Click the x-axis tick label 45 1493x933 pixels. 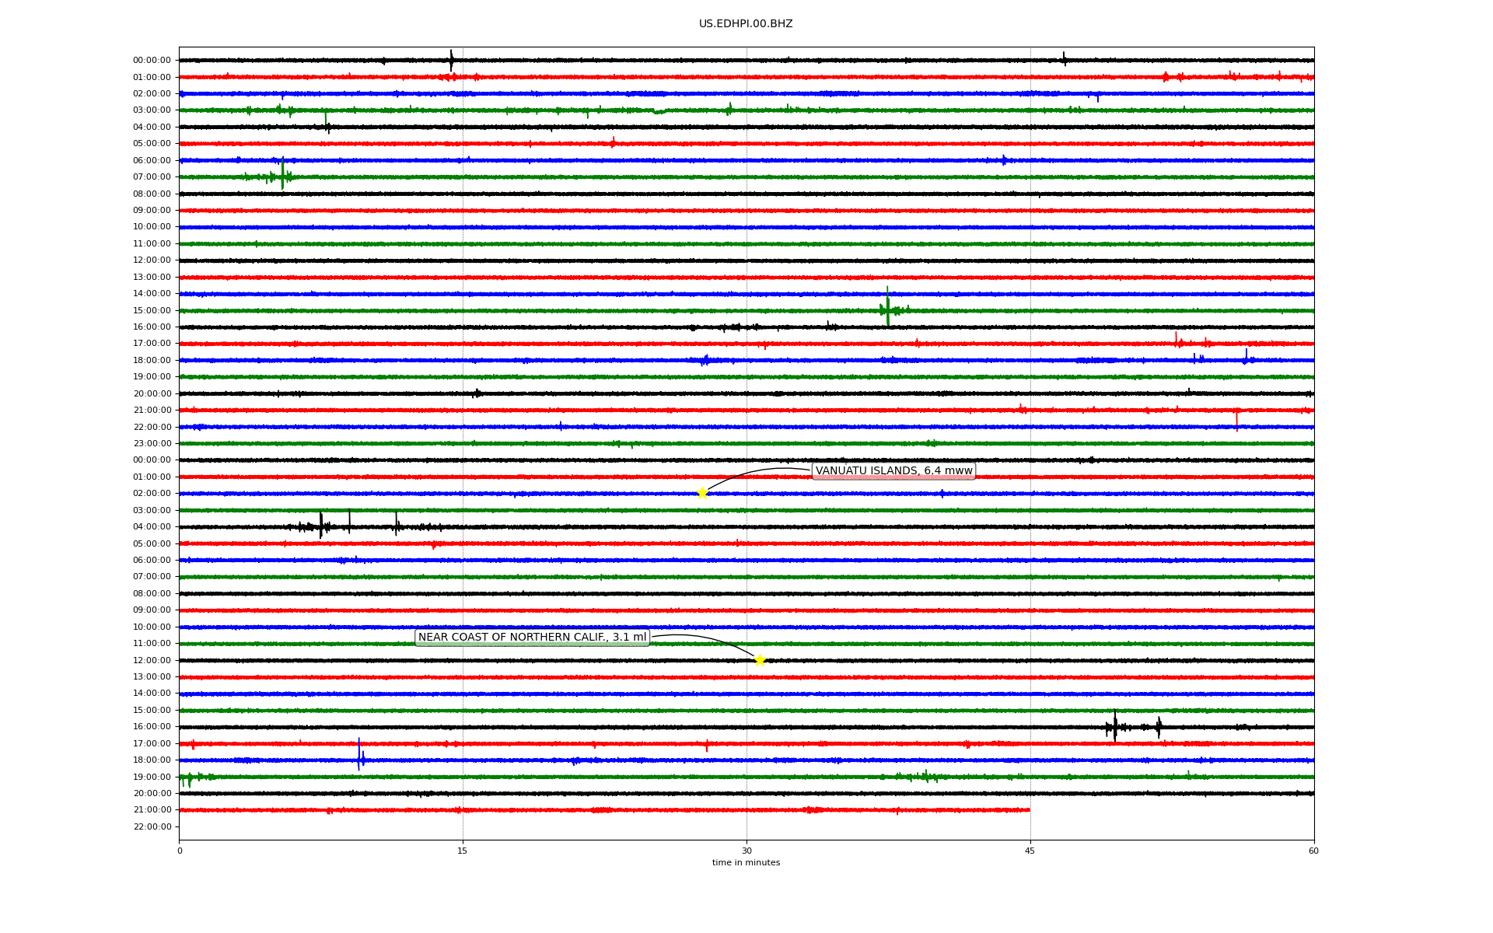[1030, 851]
